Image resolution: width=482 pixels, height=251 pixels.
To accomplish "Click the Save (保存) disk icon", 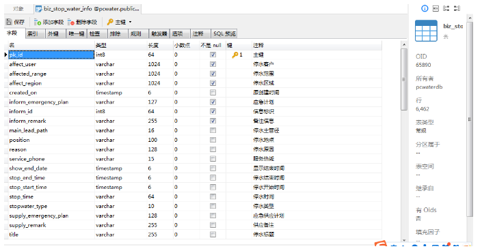I will [x=9, y=22].
